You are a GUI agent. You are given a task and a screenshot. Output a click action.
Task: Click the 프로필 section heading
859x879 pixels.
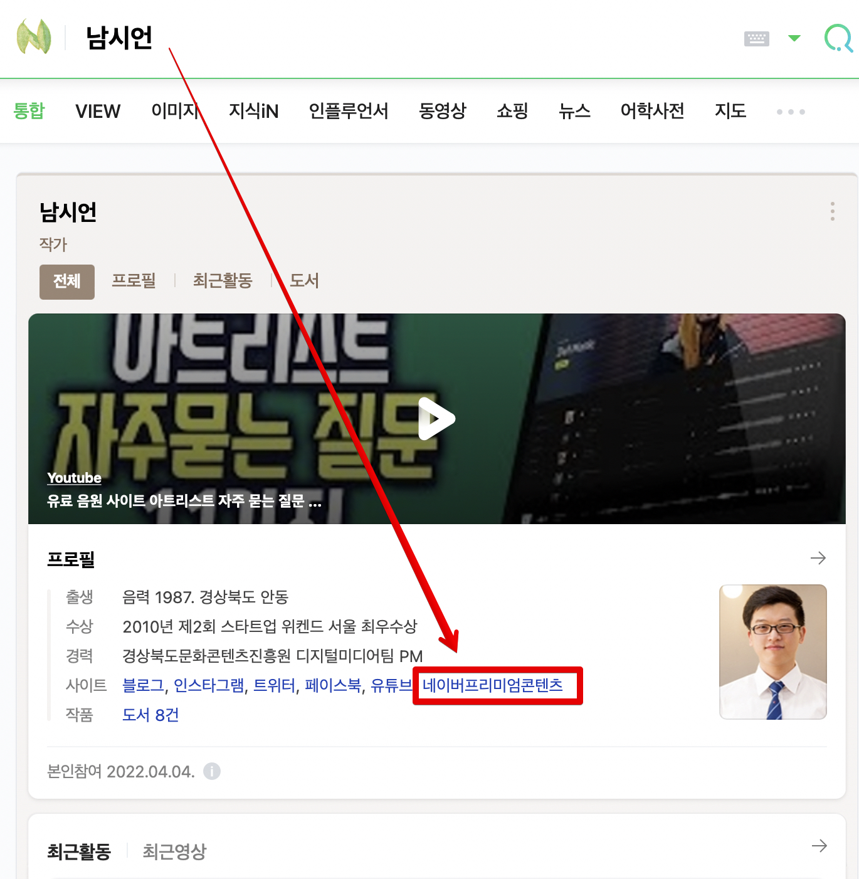coord(71,559)
